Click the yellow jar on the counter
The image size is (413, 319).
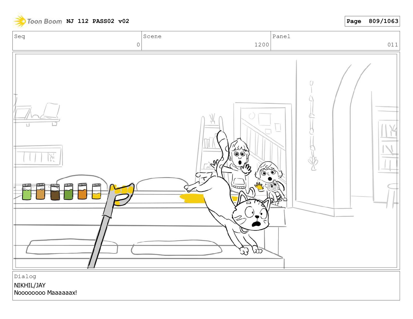click(x=96, y=192)
